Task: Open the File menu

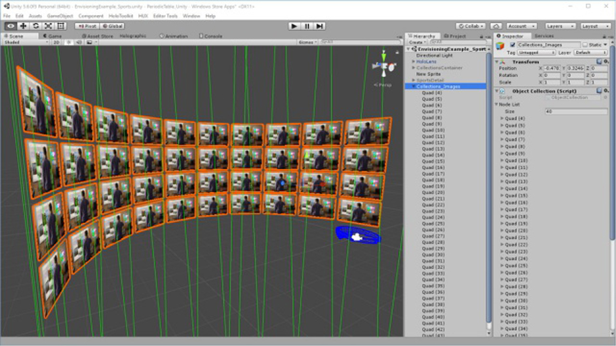Action: [x=7, y=16]
